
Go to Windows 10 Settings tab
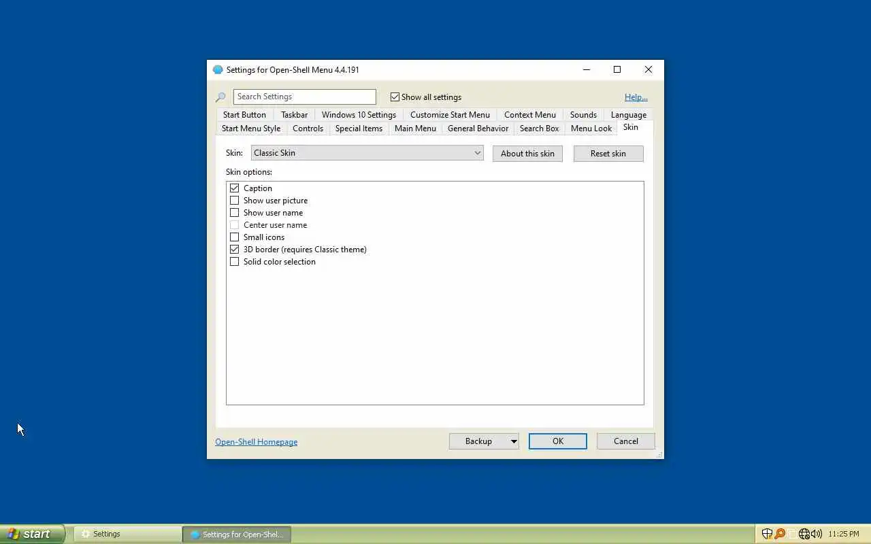pyautogui.click(x=359, y=114)
